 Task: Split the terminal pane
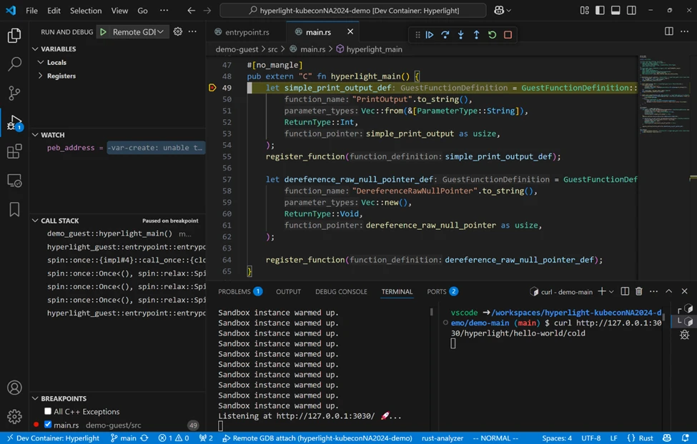[625, 291]
